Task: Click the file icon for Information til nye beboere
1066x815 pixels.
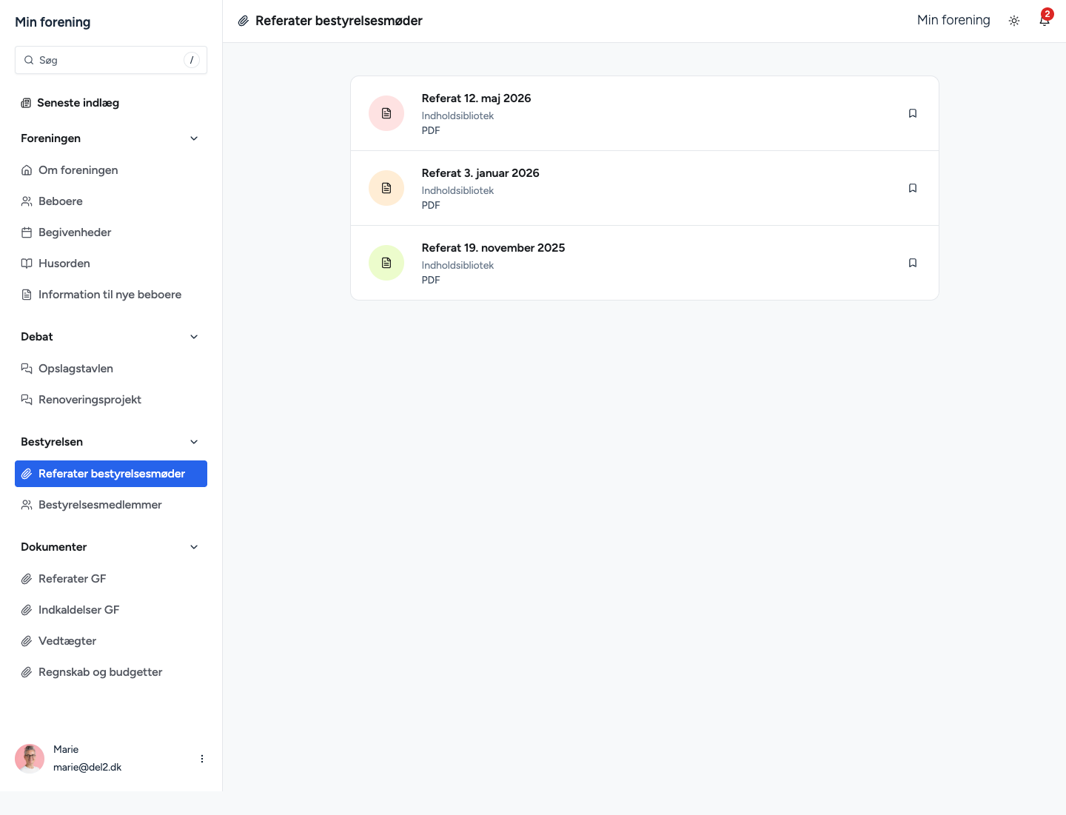Action: (x=27, y=295)
